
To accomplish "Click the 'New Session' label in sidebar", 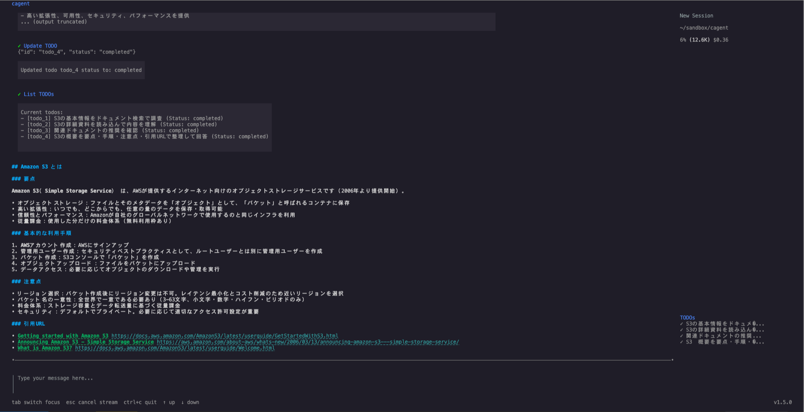I will click(x=696, y=16).
